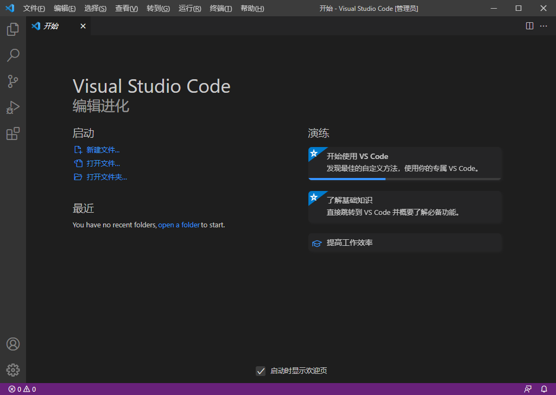Viewport: 556px width, 395px height.
Task: Open the 帮助(H) menu
Action: pos(252,9)
